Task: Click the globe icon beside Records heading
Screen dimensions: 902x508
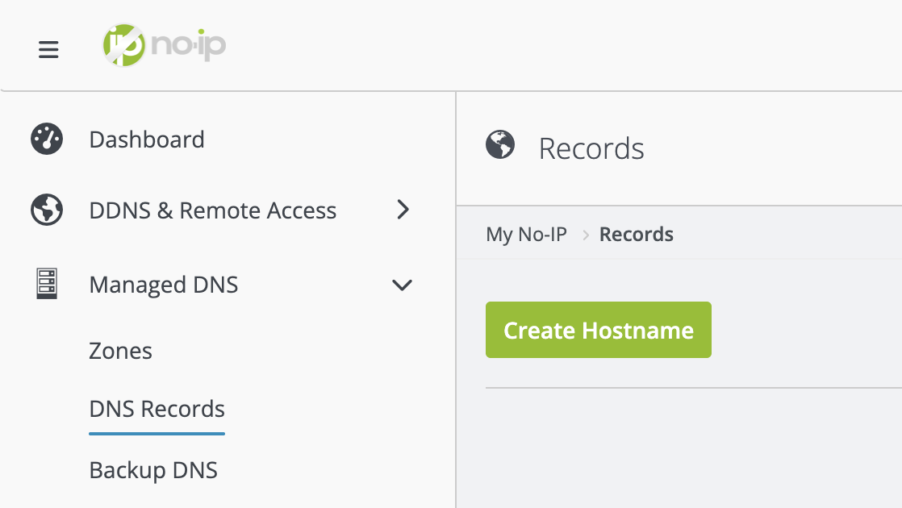Action: (500, 146)
